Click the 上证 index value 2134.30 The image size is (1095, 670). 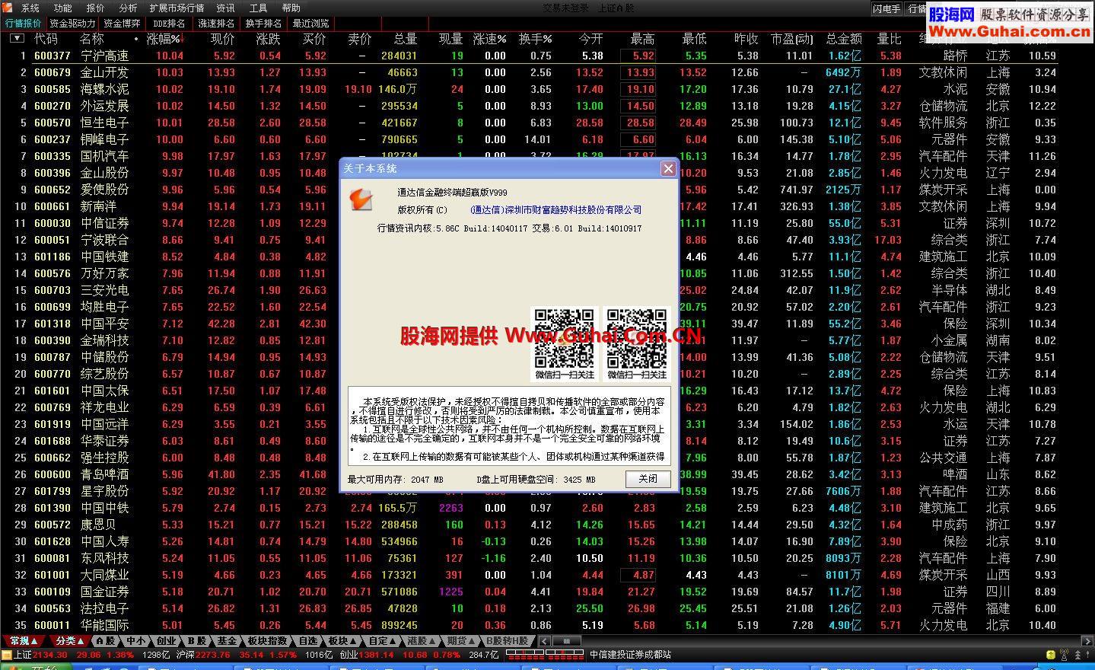click(50, 655)
